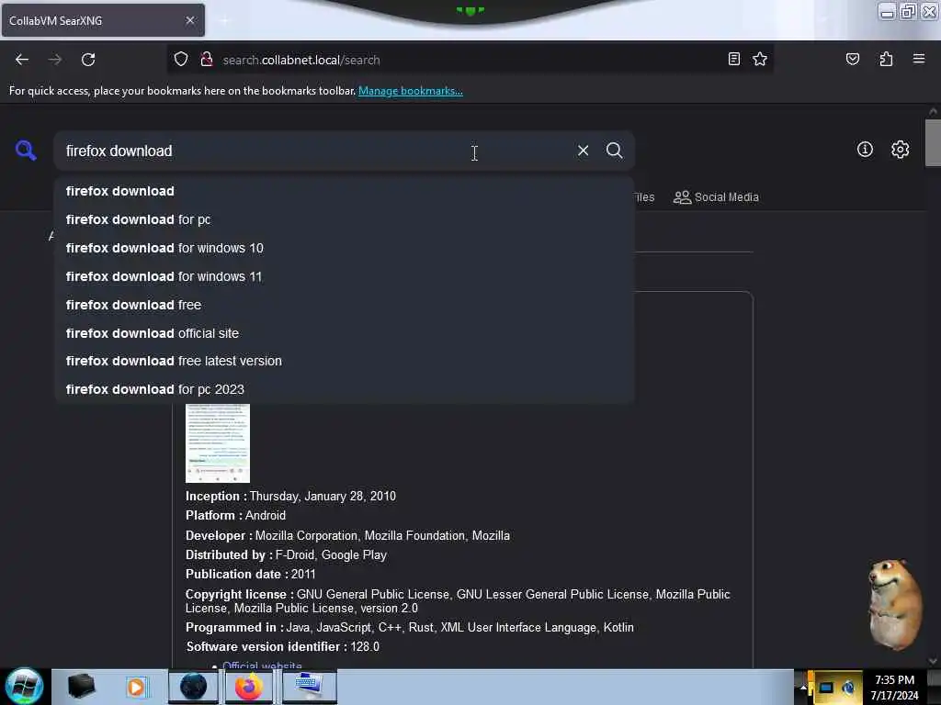
Task: Open the black box taskbar icon
Action: (81, 687)
